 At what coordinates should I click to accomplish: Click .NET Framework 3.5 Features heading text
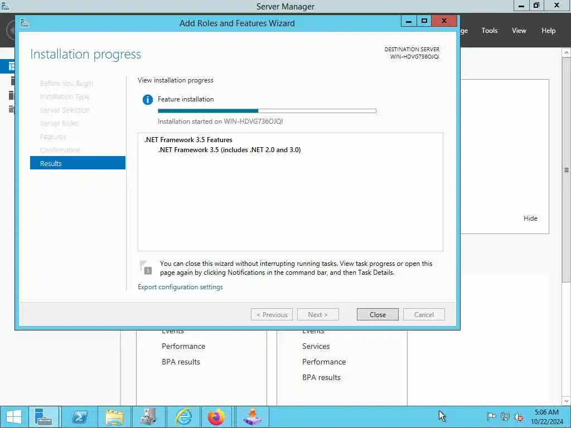(x=188, y=140)
